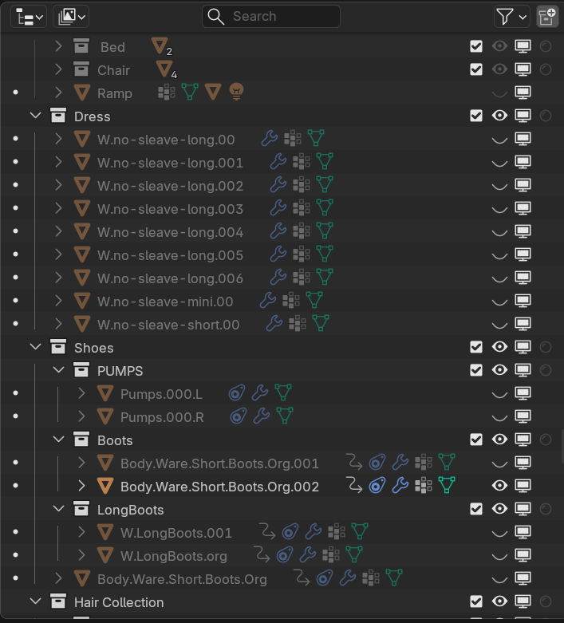
Task: Toggle eye visibility for Hair Collection
Action: pos(500,602)
